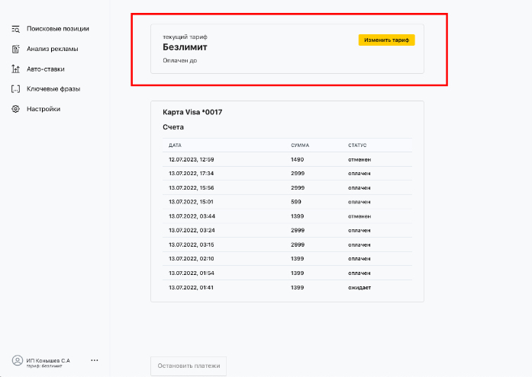Open Ключевые фразы menu item
Image resolution: width=532 pixels, height=377 pixels.
[x=53, y=89]
